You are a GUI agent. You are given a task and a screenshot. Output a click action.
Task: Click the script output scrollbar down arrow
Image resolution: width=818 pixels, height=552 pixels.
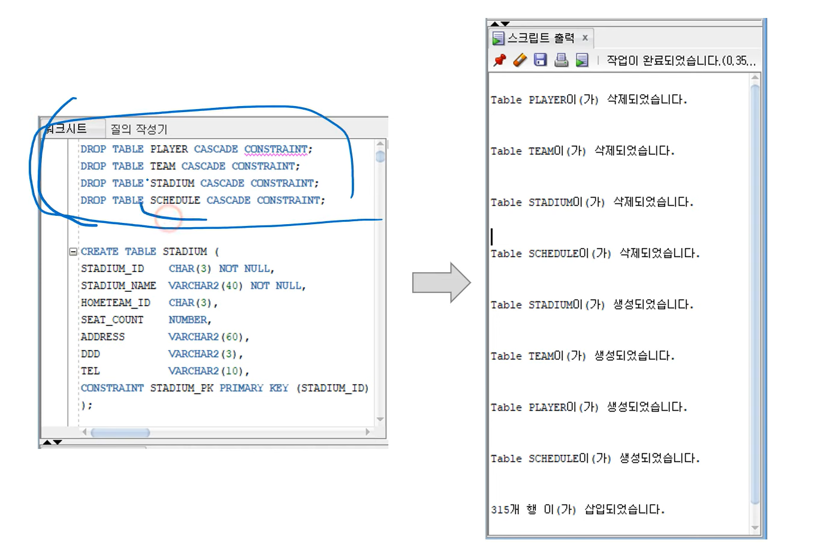tap(755, 528)
